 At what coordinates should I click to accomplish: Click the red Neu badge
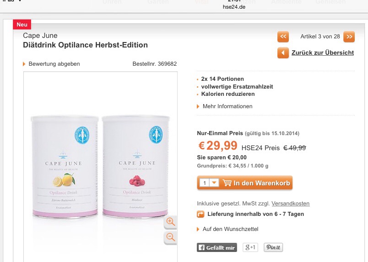click(22, 24)
